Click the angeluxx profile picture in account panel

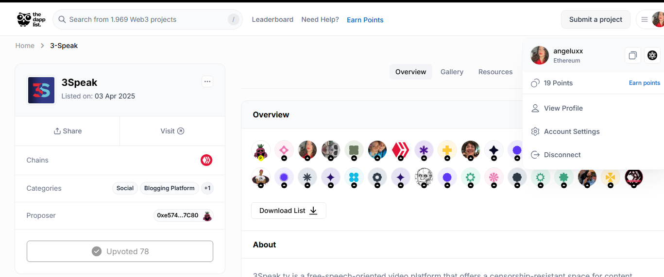click(540, 55)
